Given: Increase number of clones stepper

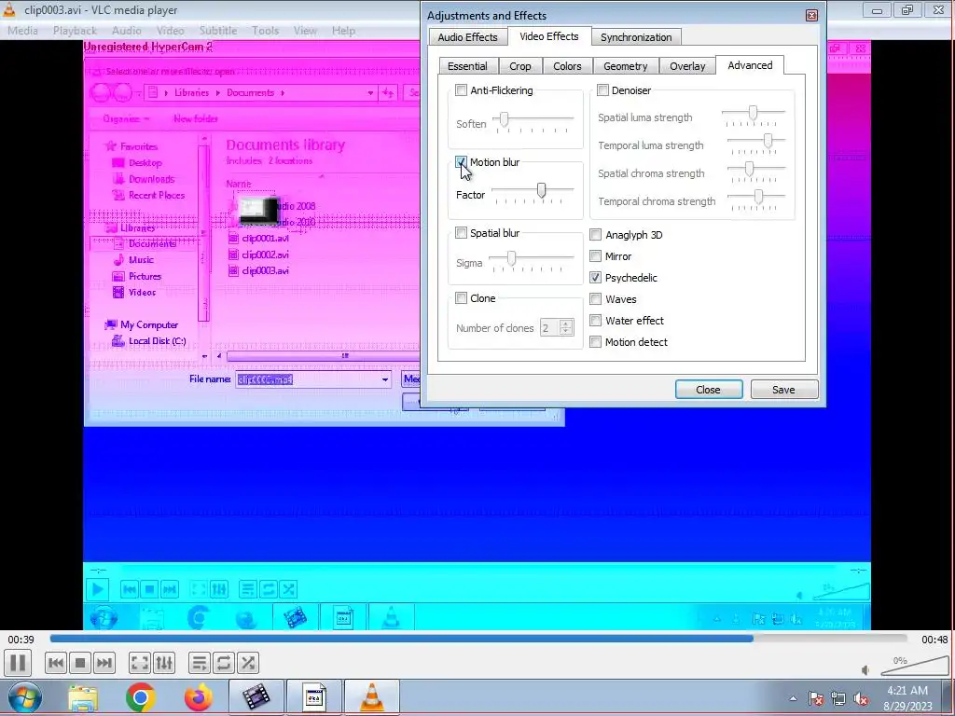Looking at the screenshot, I should pos(566,324).
